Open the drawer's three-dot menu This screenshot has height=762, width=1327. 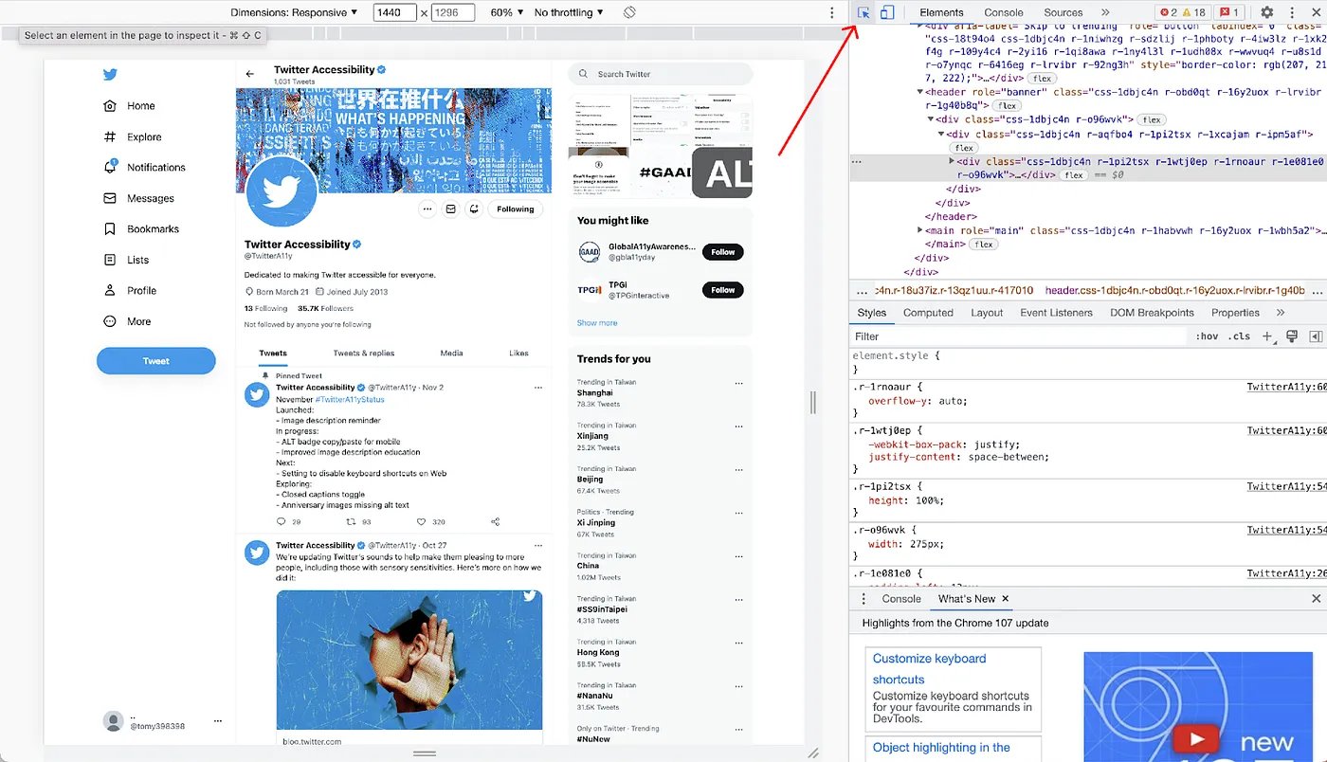tap(863, 599)
